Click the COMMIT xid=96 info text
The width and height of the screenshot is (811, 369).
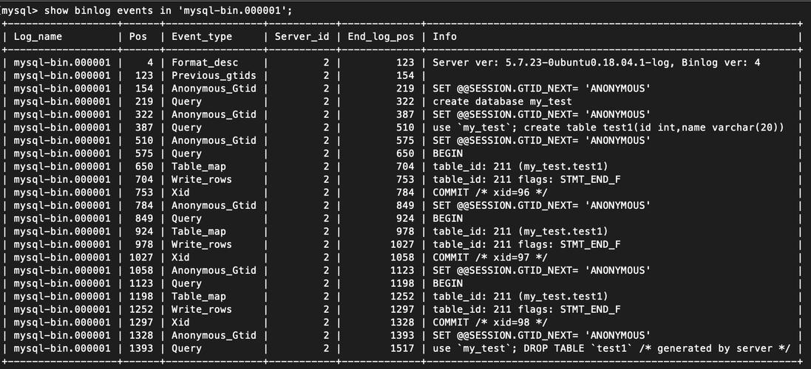[x=489, y=193]
